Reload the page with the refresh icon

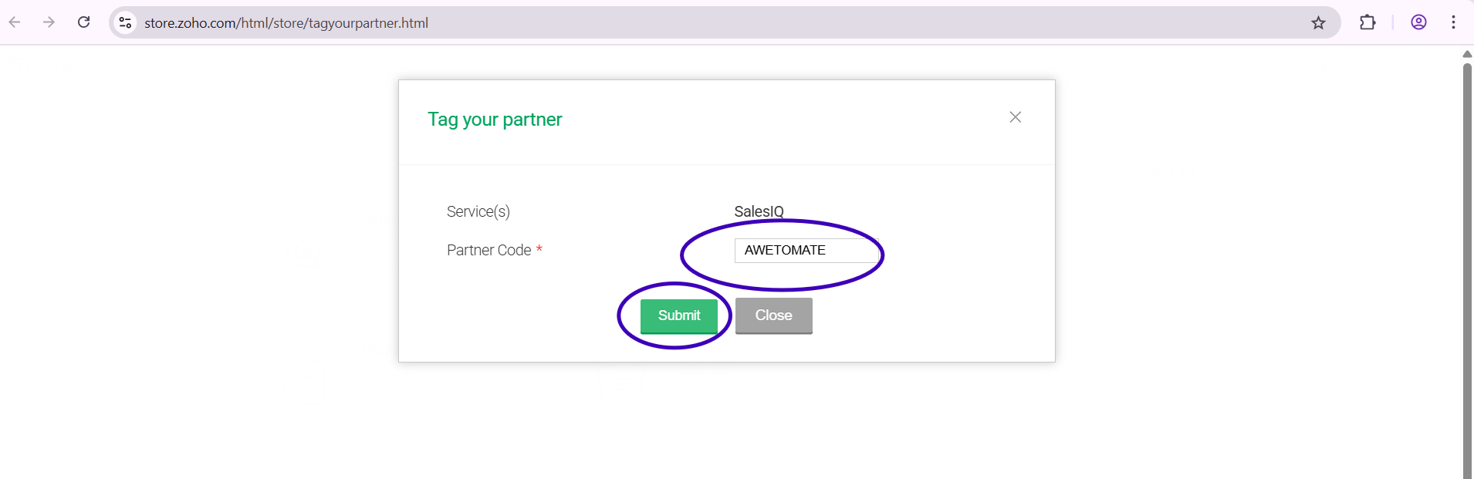click(x=83, y=22)
